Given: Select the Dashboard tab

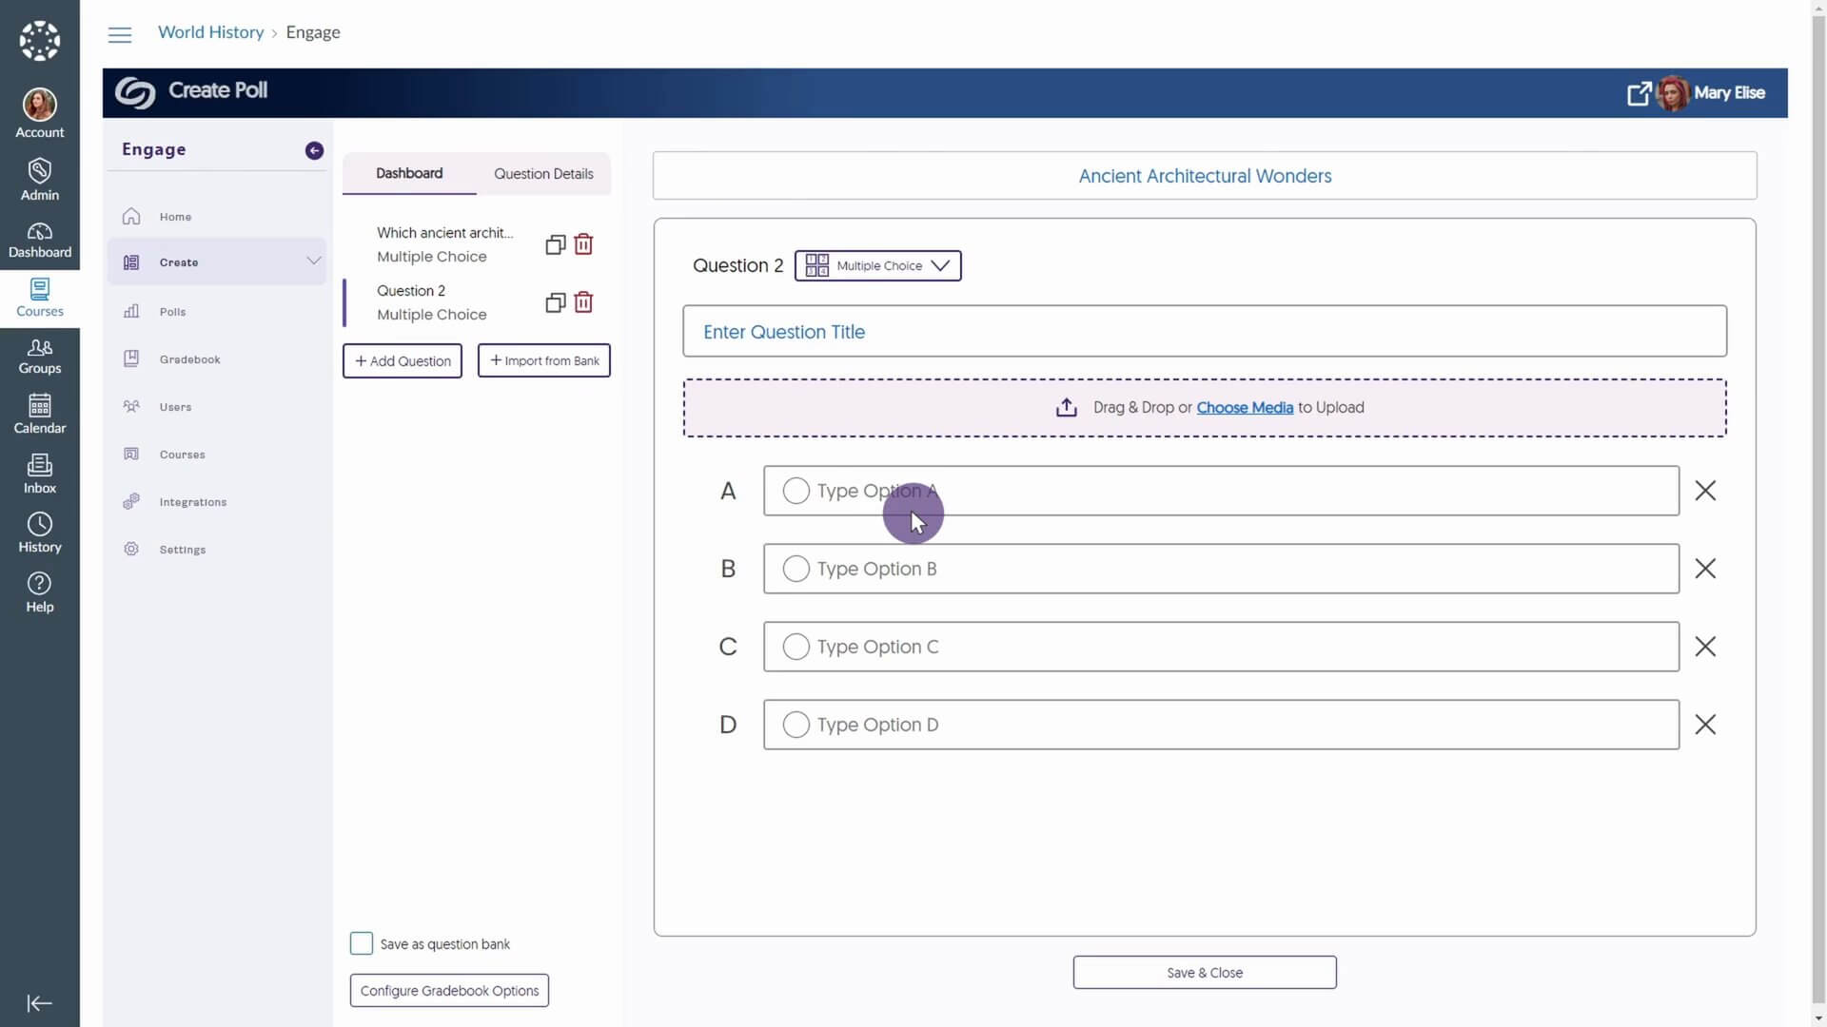Looking at the screenshot, I should [x=409, y=173].
